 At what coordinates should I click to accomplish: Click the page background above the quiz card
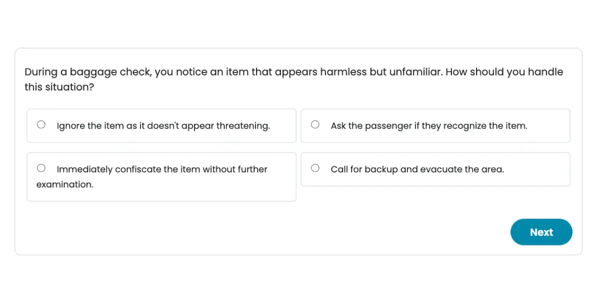pos(300,22)
